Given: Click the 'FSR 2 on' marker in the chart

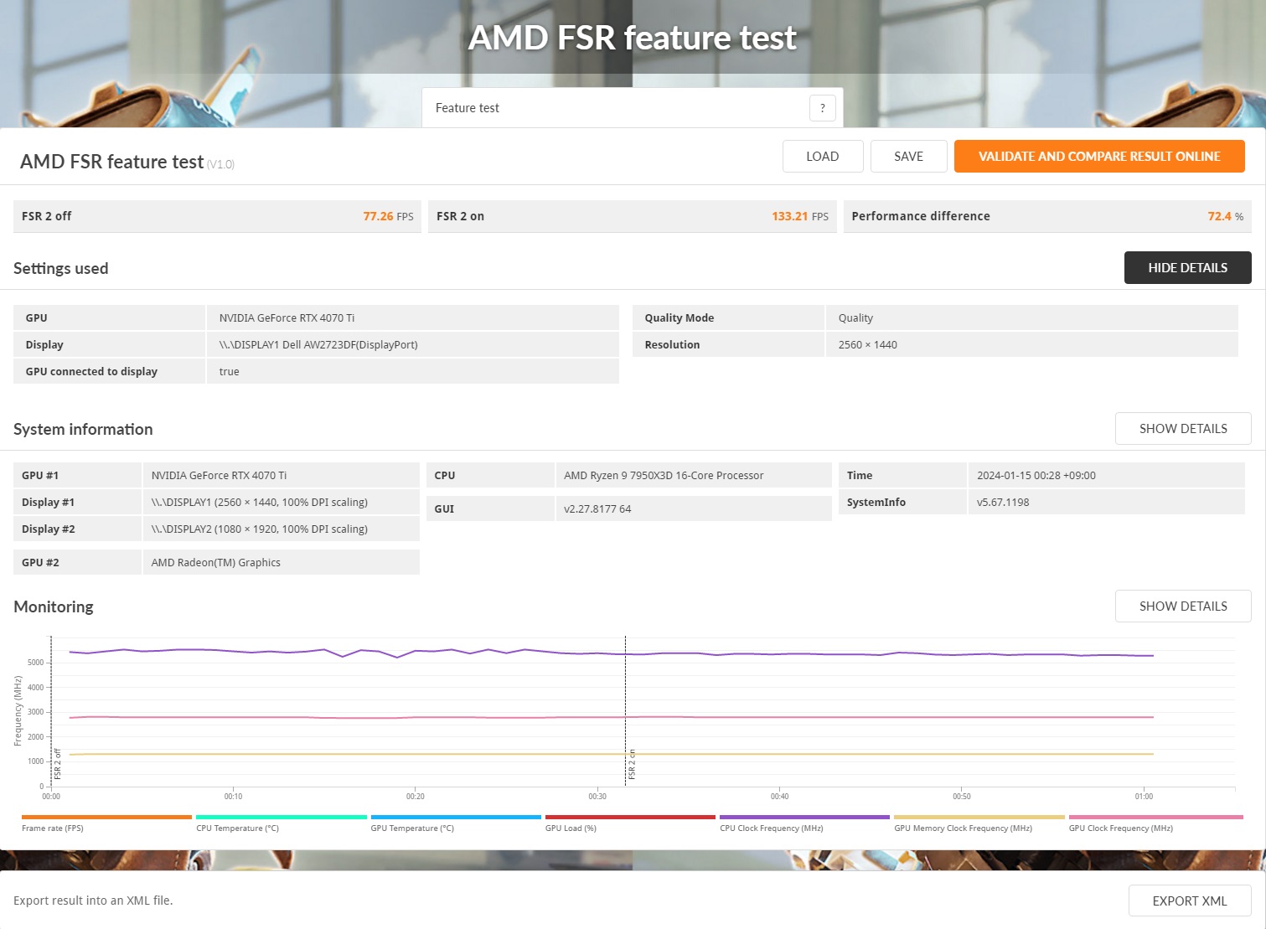Looking at the screenshot, I should [x=632, y=764].
